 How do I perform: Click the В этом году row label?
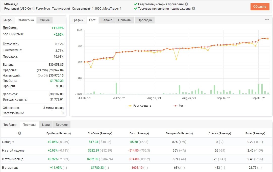10,168
